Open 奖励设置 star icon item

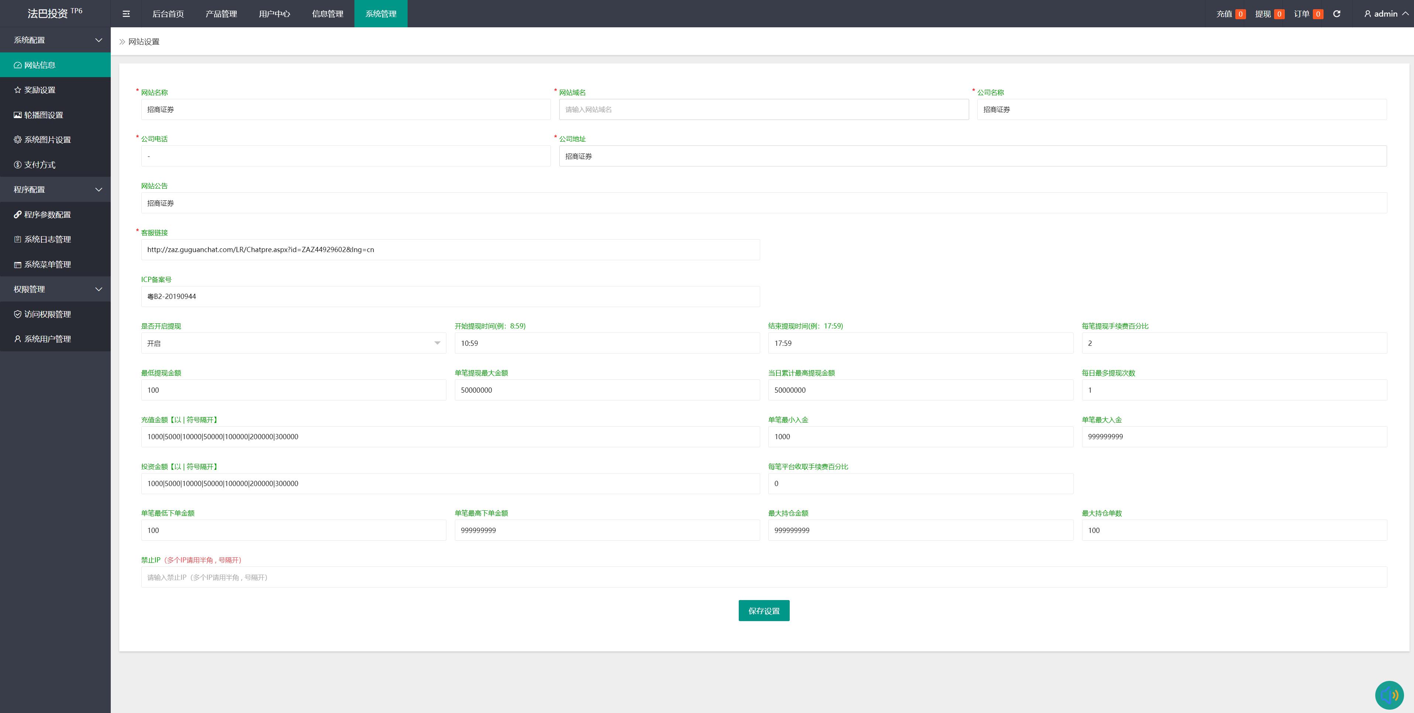click(x=40, y=90)
